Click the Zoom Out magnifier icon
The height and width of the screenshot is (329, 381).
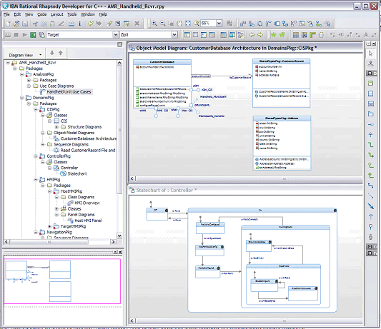(x=162, y=24)
